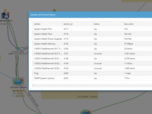Click the red plus badge on LA-Core1-Demo

pos(22,80)
